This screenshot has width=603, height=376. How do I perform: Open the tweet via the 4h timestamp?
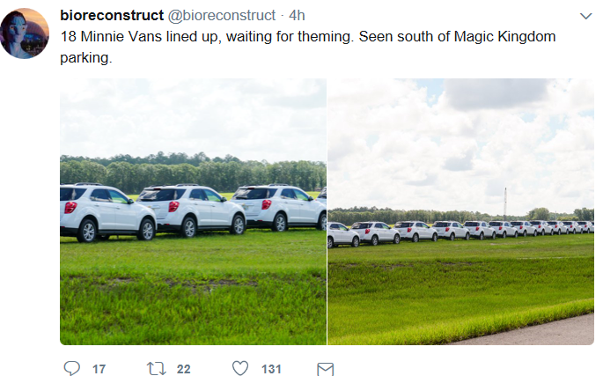click(297, 16)
